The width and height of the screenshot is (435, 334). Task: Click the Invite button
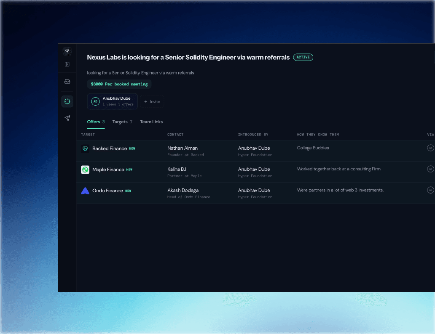152,102
